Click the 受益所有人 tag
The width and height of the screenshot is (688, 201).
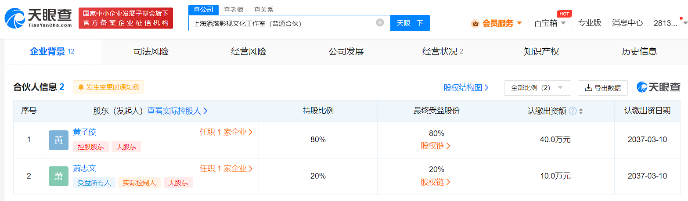coord(94,183)
